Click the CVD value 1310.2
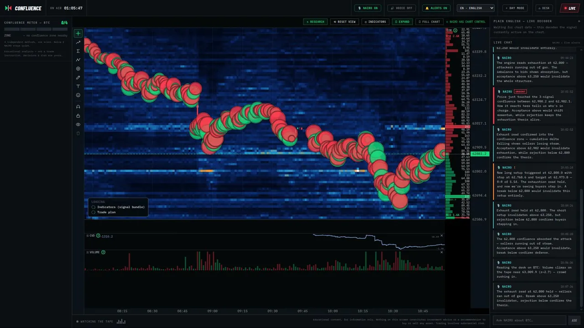Screen dimensions: 584x328 pyautogui.click(x=106, y=236)
